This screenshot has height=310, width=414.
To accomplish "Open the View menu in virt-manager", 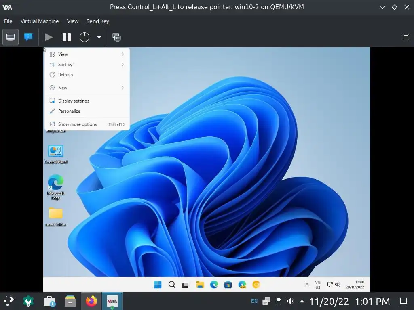I will click(x=73, y=21).
